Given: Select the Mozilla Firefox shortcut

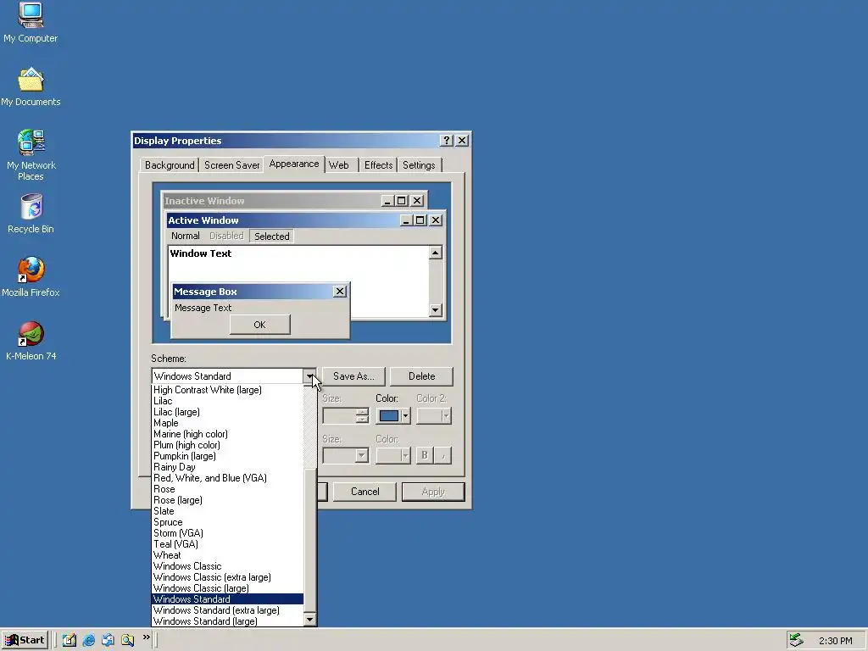Looking at the screenshot, I should pos(31,277).
